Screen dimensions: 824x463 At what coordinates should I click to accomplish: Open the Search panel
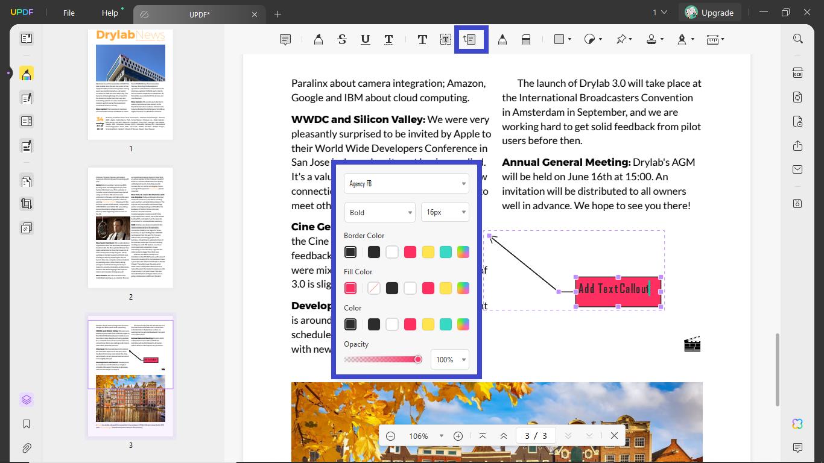point(797,38)
